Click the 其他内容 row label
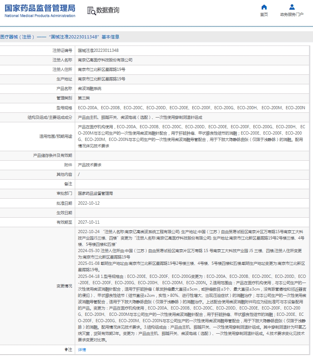 [64, 175]
